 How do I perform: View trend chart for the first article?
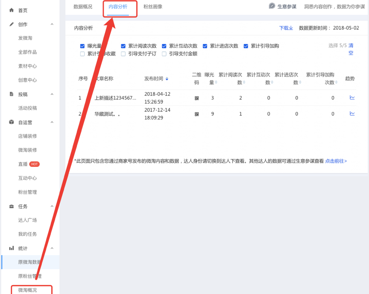click(352, 98)
